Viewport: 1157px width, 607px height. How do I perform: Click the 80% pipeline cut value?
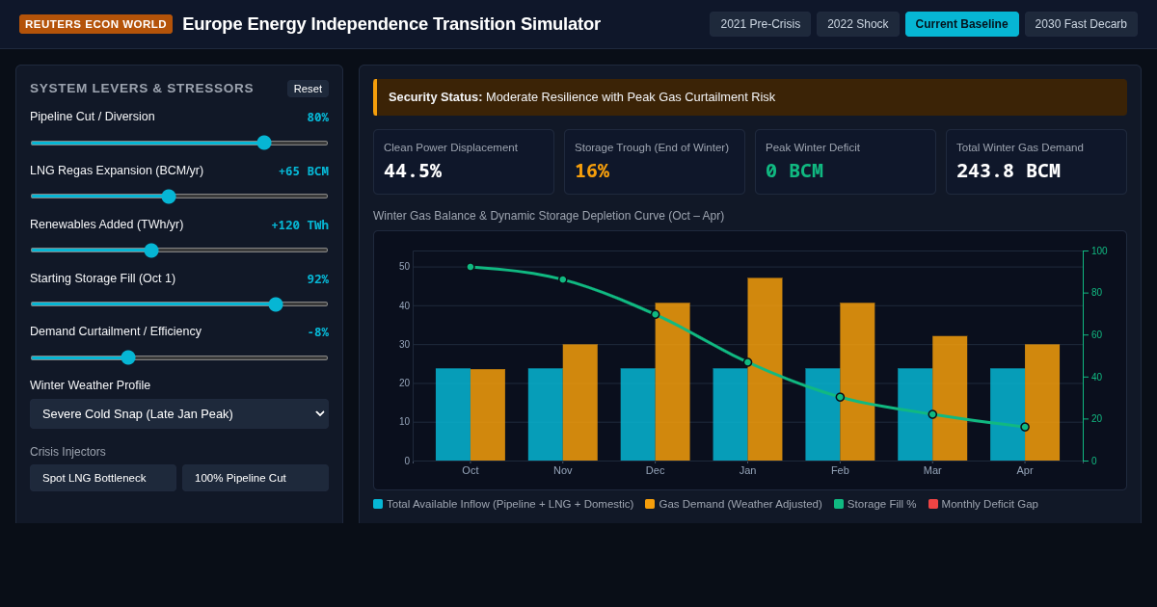[x=318, y=118]
